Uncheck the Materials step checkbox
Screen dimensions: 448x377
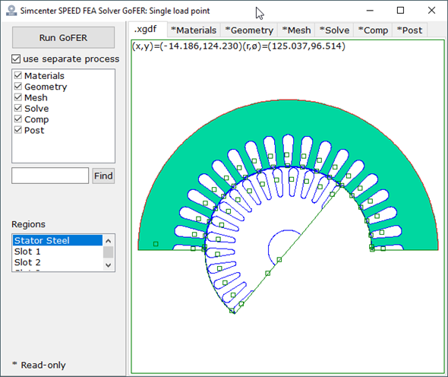[18, 75]
